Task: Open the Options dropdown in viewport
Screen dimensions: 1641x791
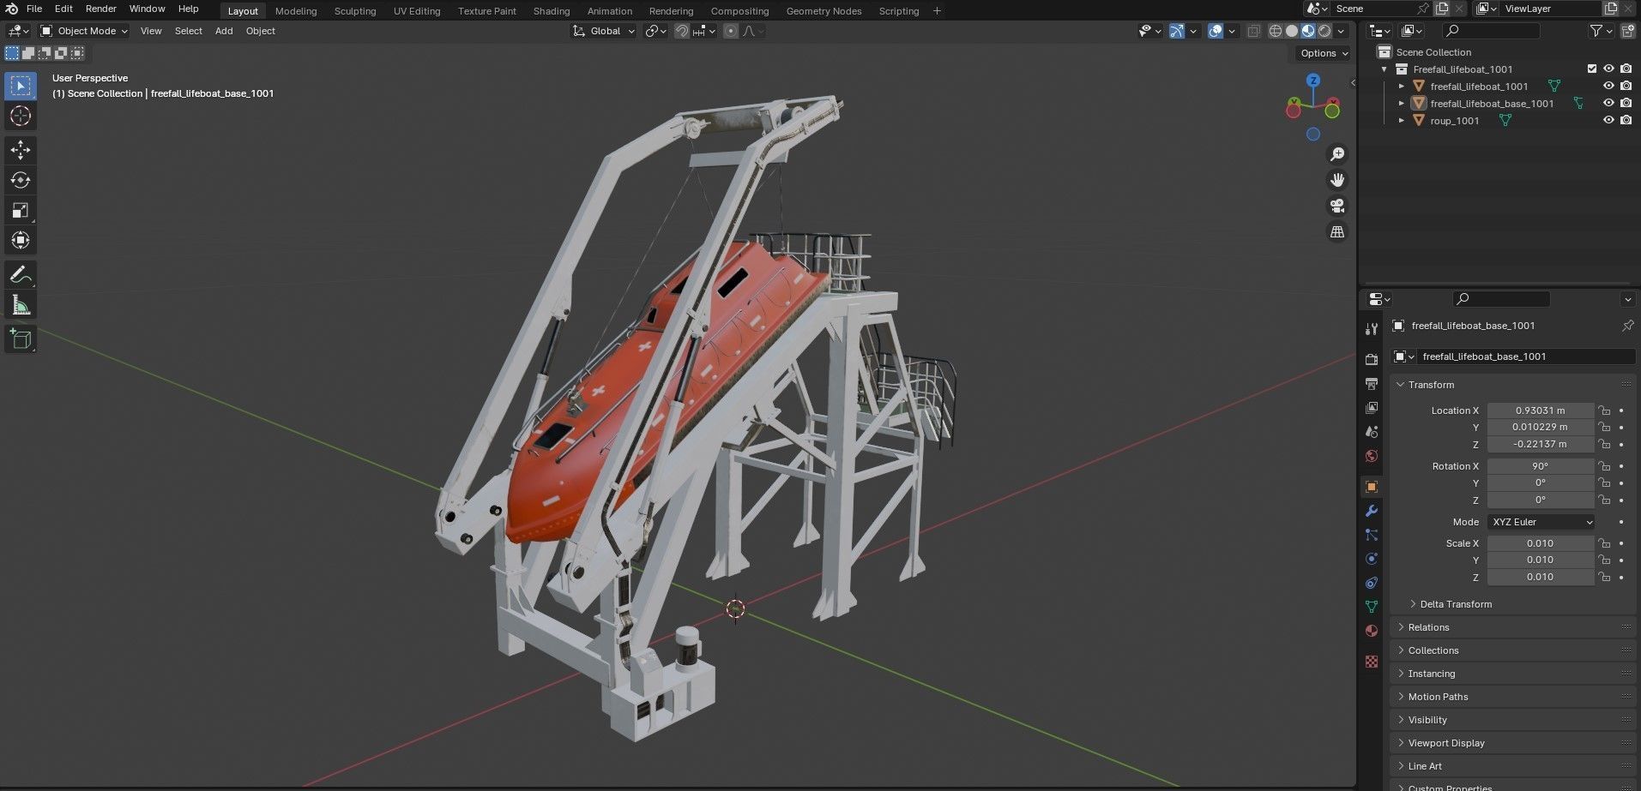Action: click(1324, 53)
